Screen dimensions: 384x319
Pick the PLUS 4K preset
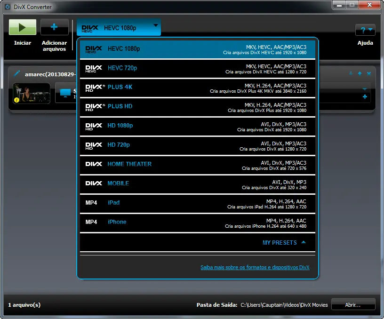(x=197, y=88)
